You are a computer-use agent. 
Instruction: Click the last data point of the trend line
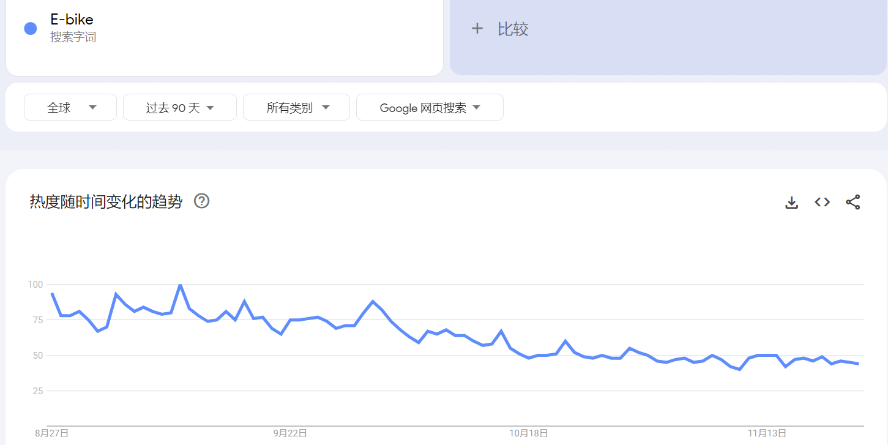click(859, 364)
